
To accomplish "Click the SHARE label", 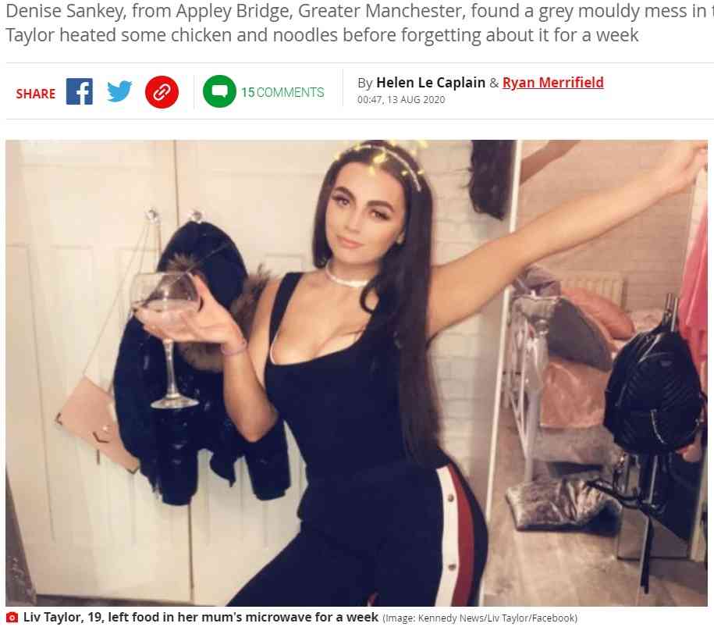I will (x=36, y=94).
